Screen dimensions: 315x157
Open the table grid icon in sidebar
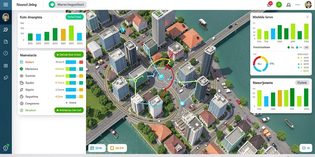[x=6, y=66]
